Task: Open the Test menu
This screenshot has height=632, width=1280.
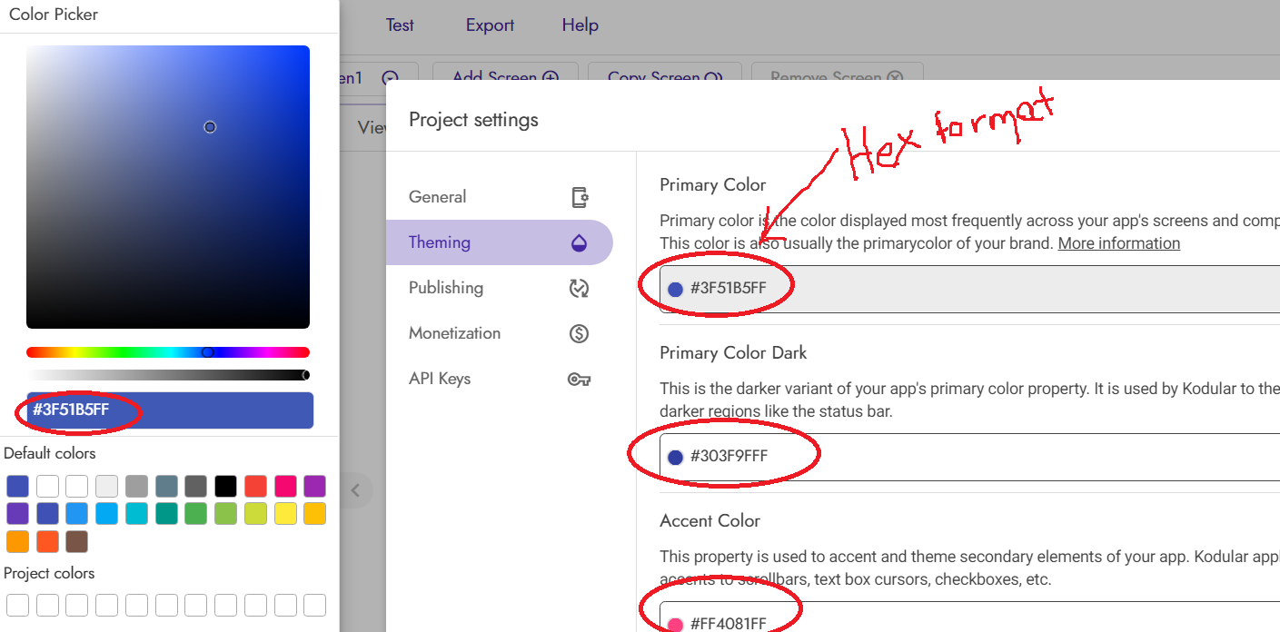Action: click(400, 25)
